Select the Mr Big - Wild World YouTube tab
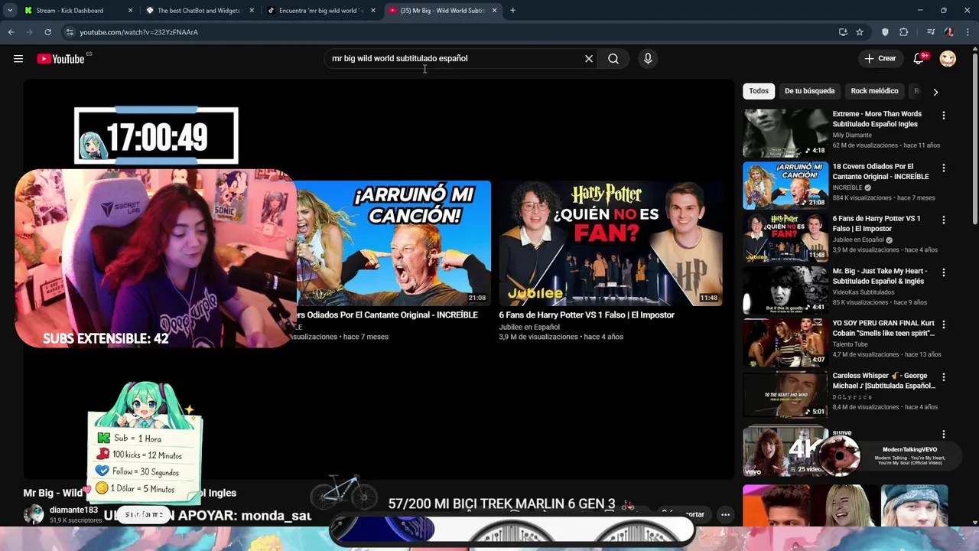 (442, 11)
